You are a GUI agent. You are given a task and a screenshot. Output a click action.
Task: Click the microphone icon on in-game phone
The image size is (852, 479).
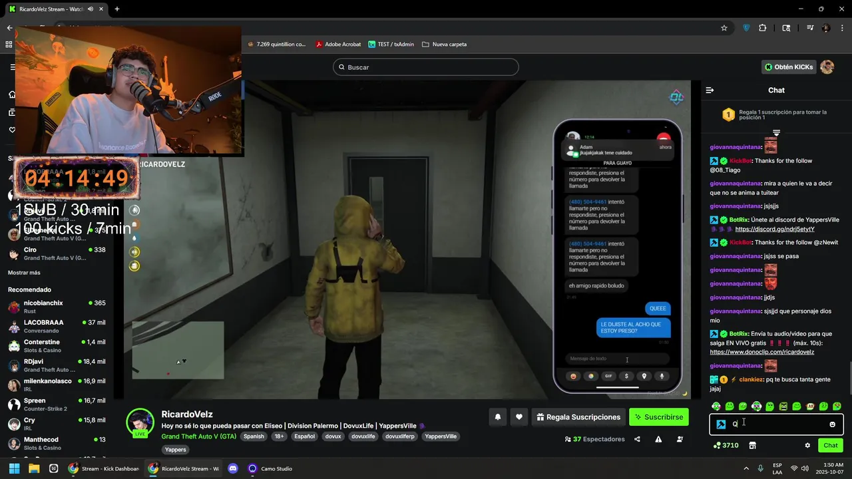(662, 376)
